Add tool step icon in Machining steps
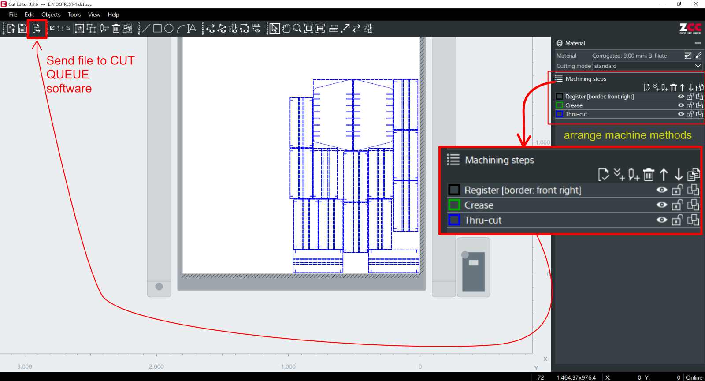Image resolution: width=705 pixels, height=381 pixels. [x=664, y=87]
